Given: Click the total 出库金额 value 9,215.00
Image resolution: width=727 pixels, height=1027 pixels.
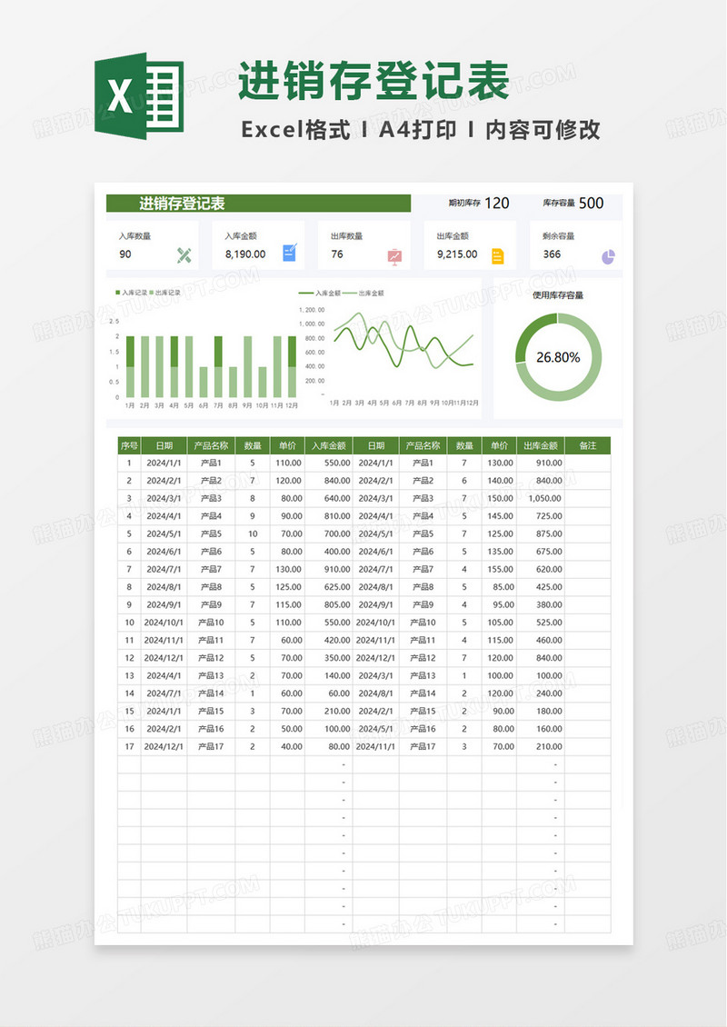Looking at the screenshot, I should tap(457, 254).
